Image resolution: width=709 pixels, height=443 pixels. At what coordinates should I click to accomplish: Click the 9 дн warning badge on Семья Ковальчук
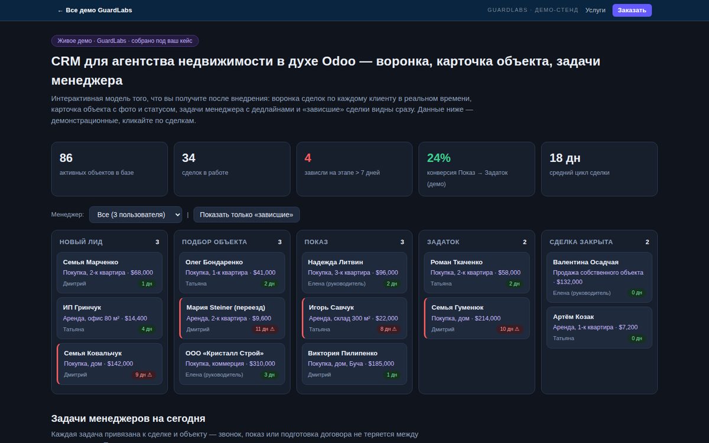pos(143,374)
